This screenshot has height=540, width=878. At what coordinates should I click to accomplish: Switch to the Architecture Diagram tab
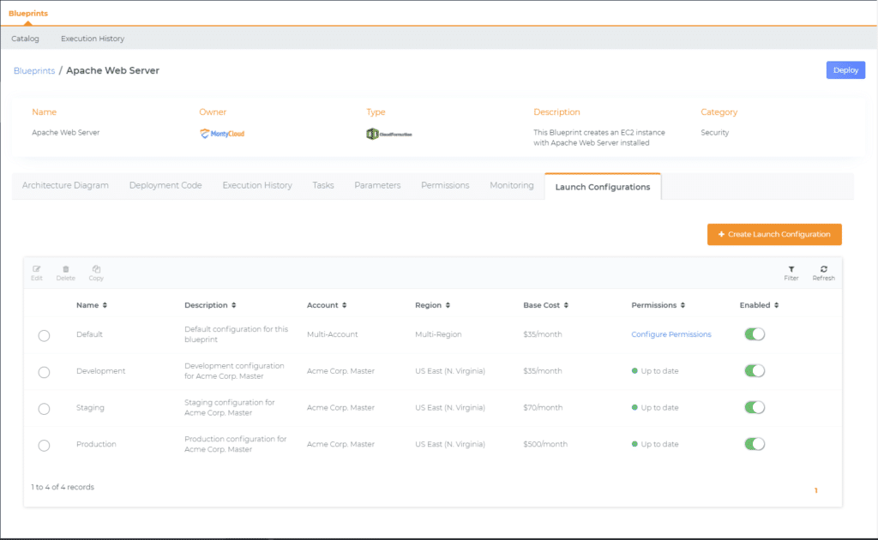click(65, 185)
